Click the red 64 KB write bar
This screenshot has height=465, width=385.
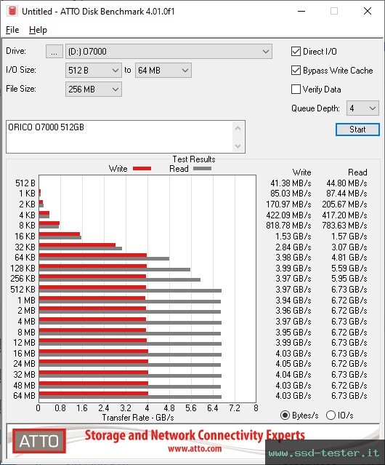[93, 255]
